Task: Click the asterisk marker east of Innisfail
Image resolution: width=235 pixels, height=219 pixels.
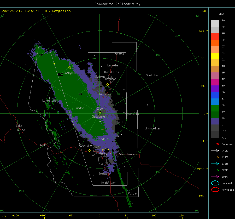Action: 124,89
